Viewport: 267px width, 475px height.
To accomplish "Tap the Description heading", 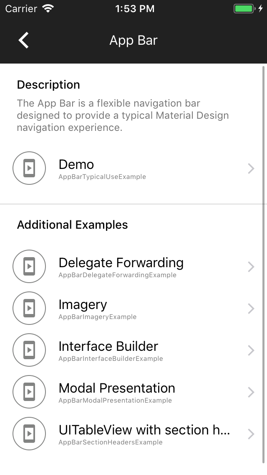I will tap(48, 84).
